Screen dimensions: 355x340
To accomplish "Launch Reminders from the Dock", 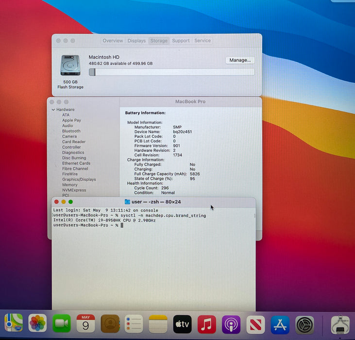I will [x=134, y=323].
